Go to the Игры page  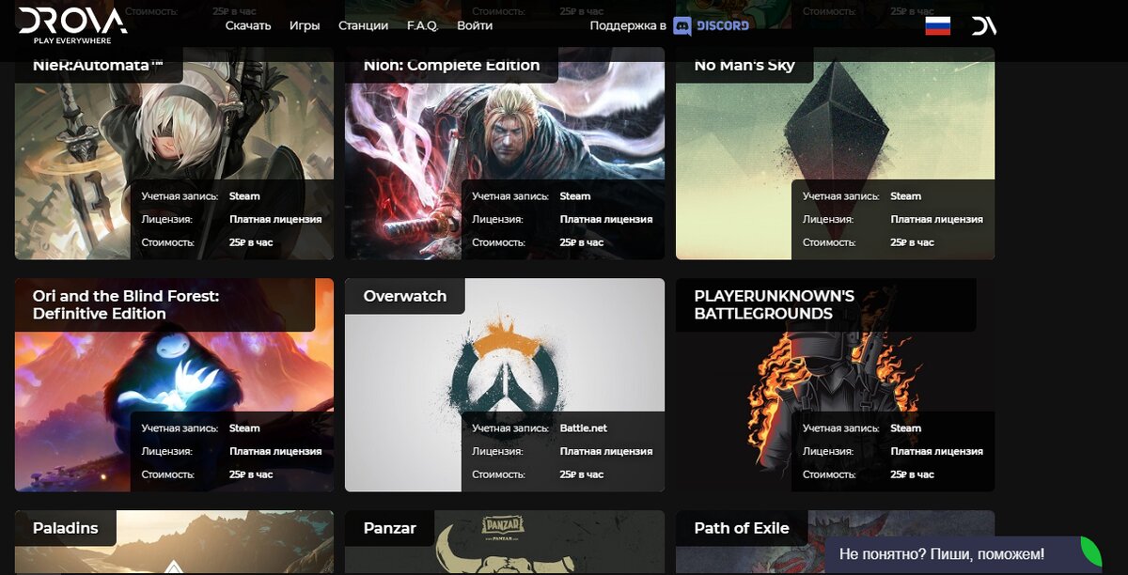(x=305, y=25)
